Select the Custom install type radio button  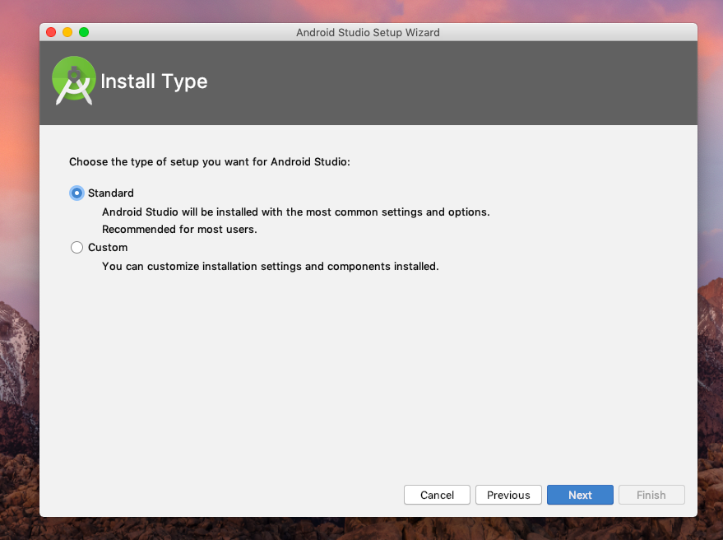(76, 248)
